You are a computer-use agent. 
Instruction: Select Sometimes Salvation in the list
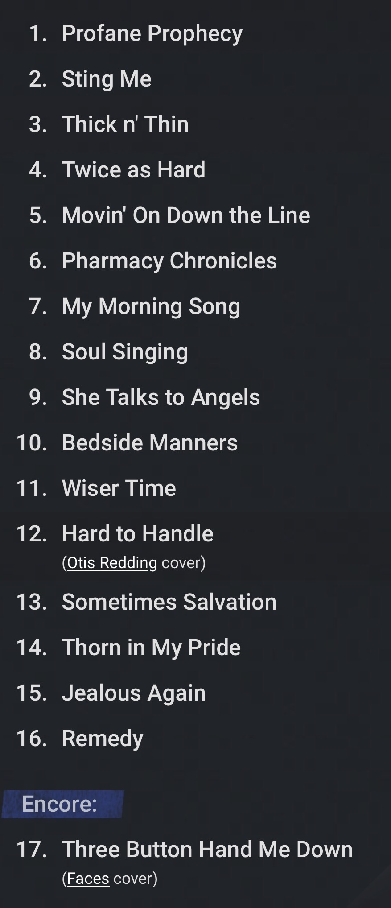pos(169,602)
